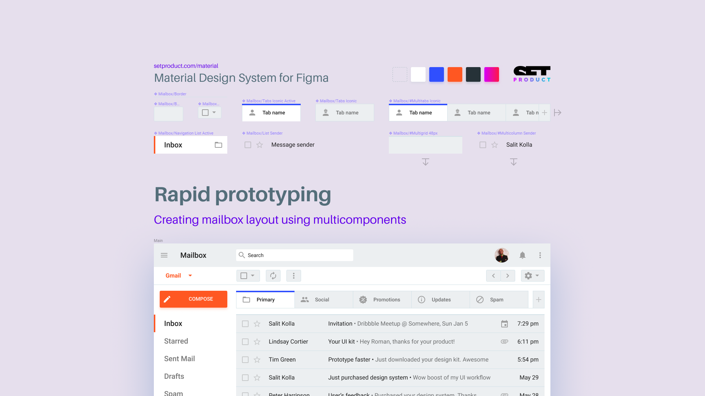Viewport: 705px width, 396px height.
Task: Click the paperclip attachment icon on Lindsay Cortier email
Action: coord(505,341)
